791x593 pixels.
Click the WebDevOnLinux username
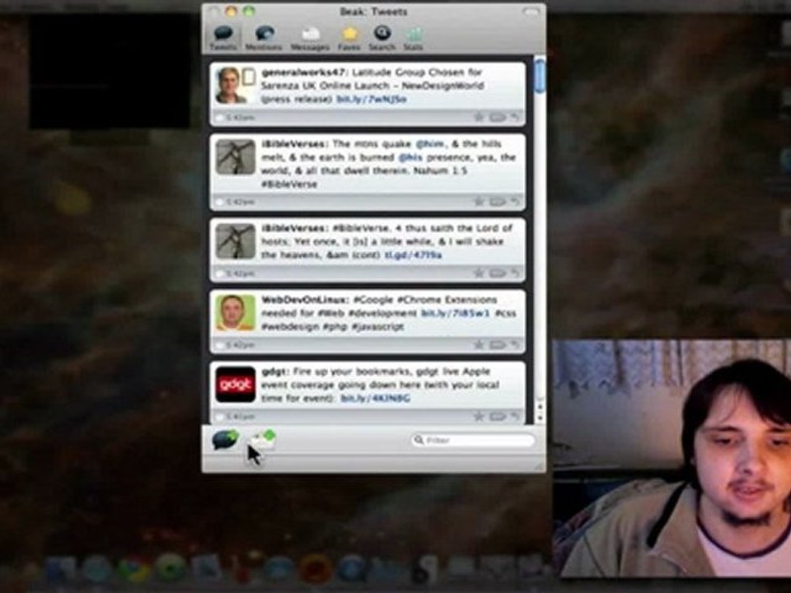(305, 300)
